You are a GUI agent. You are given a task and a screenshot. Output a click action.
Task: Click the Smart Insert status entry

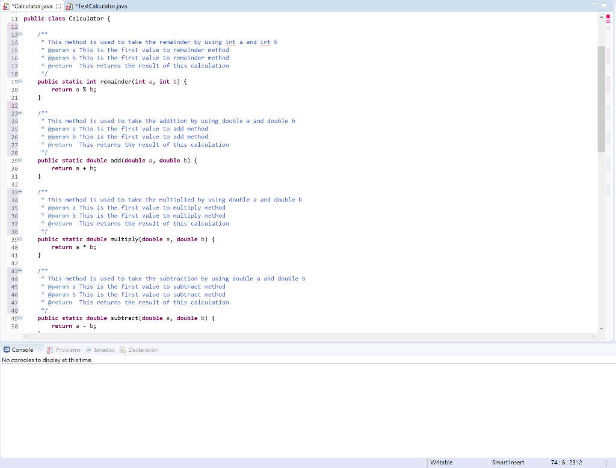click(508, 463)
